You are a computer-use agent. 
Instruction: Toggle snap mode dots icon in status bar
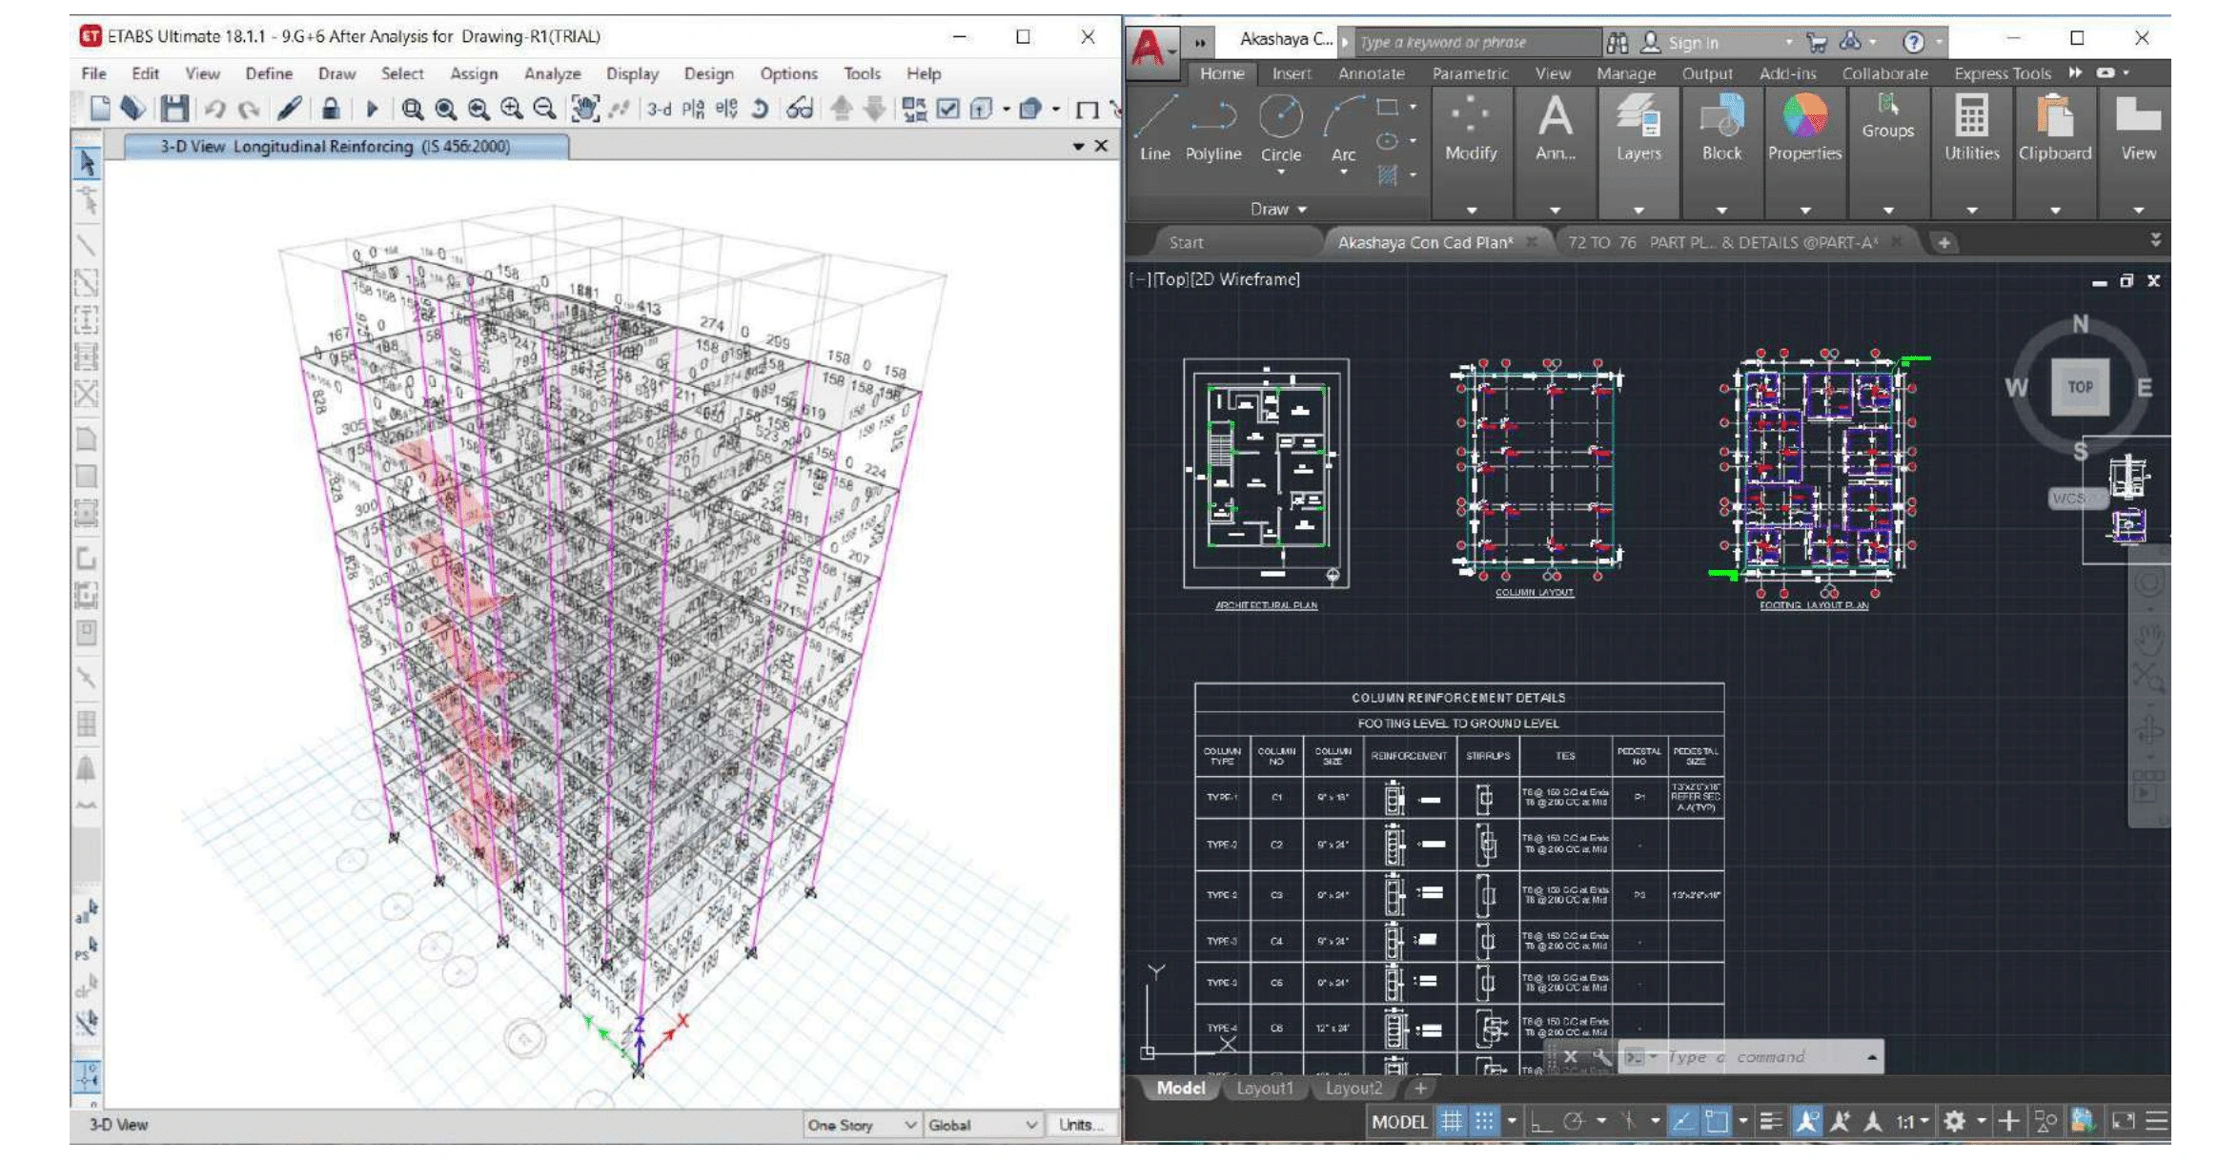pos(1484,1122)
